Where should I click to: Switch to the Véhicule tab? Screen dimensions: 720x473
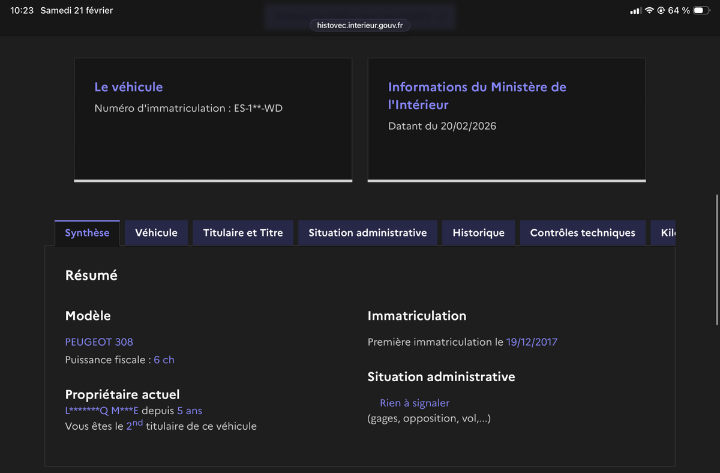click(156, 233)
